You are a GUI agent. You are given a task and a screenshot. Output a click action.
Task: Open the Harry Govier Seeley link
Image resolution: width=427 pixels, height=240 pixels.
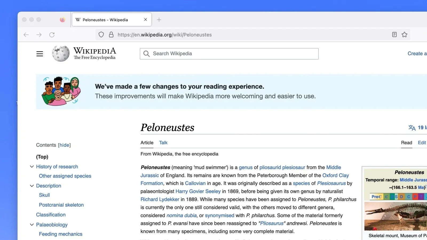[198, 191]
